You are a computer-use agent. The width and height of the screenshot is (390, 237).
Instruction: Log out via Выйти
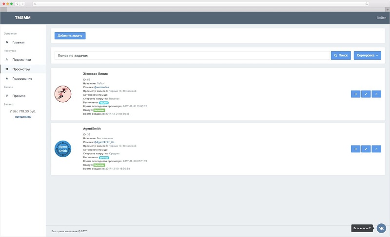(x=381, y=18)
